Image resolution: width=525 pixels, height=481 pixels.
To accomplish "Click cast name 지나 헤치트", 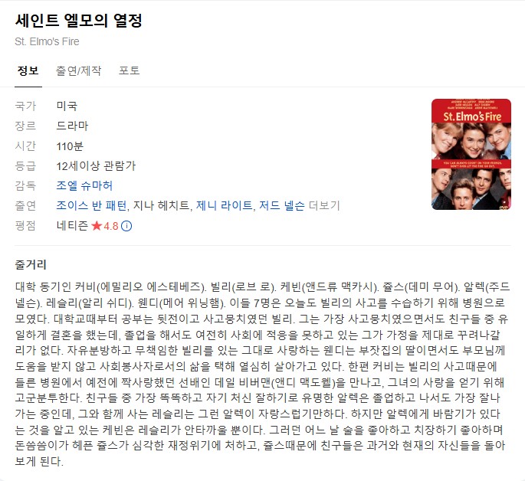I will 162,205.
